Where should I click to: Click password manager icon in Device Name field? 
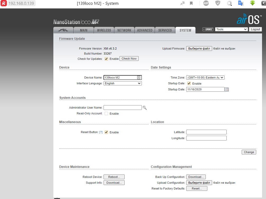click(139, 77)
